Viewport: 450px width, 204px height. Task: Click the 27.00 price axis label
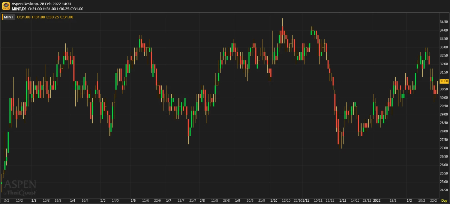point(444,148)
